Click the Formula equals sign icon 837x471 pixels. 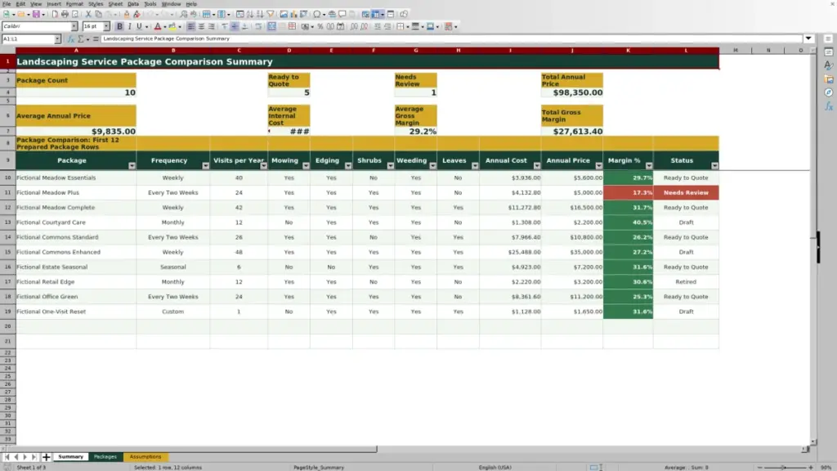coord(96,39)
